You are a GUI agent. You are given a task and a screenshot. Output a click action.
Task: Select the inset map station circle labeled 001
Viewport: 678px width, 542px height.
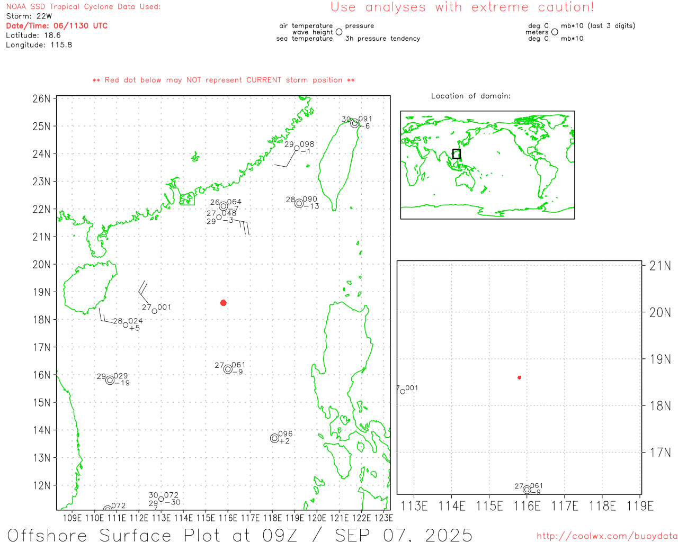403,391
